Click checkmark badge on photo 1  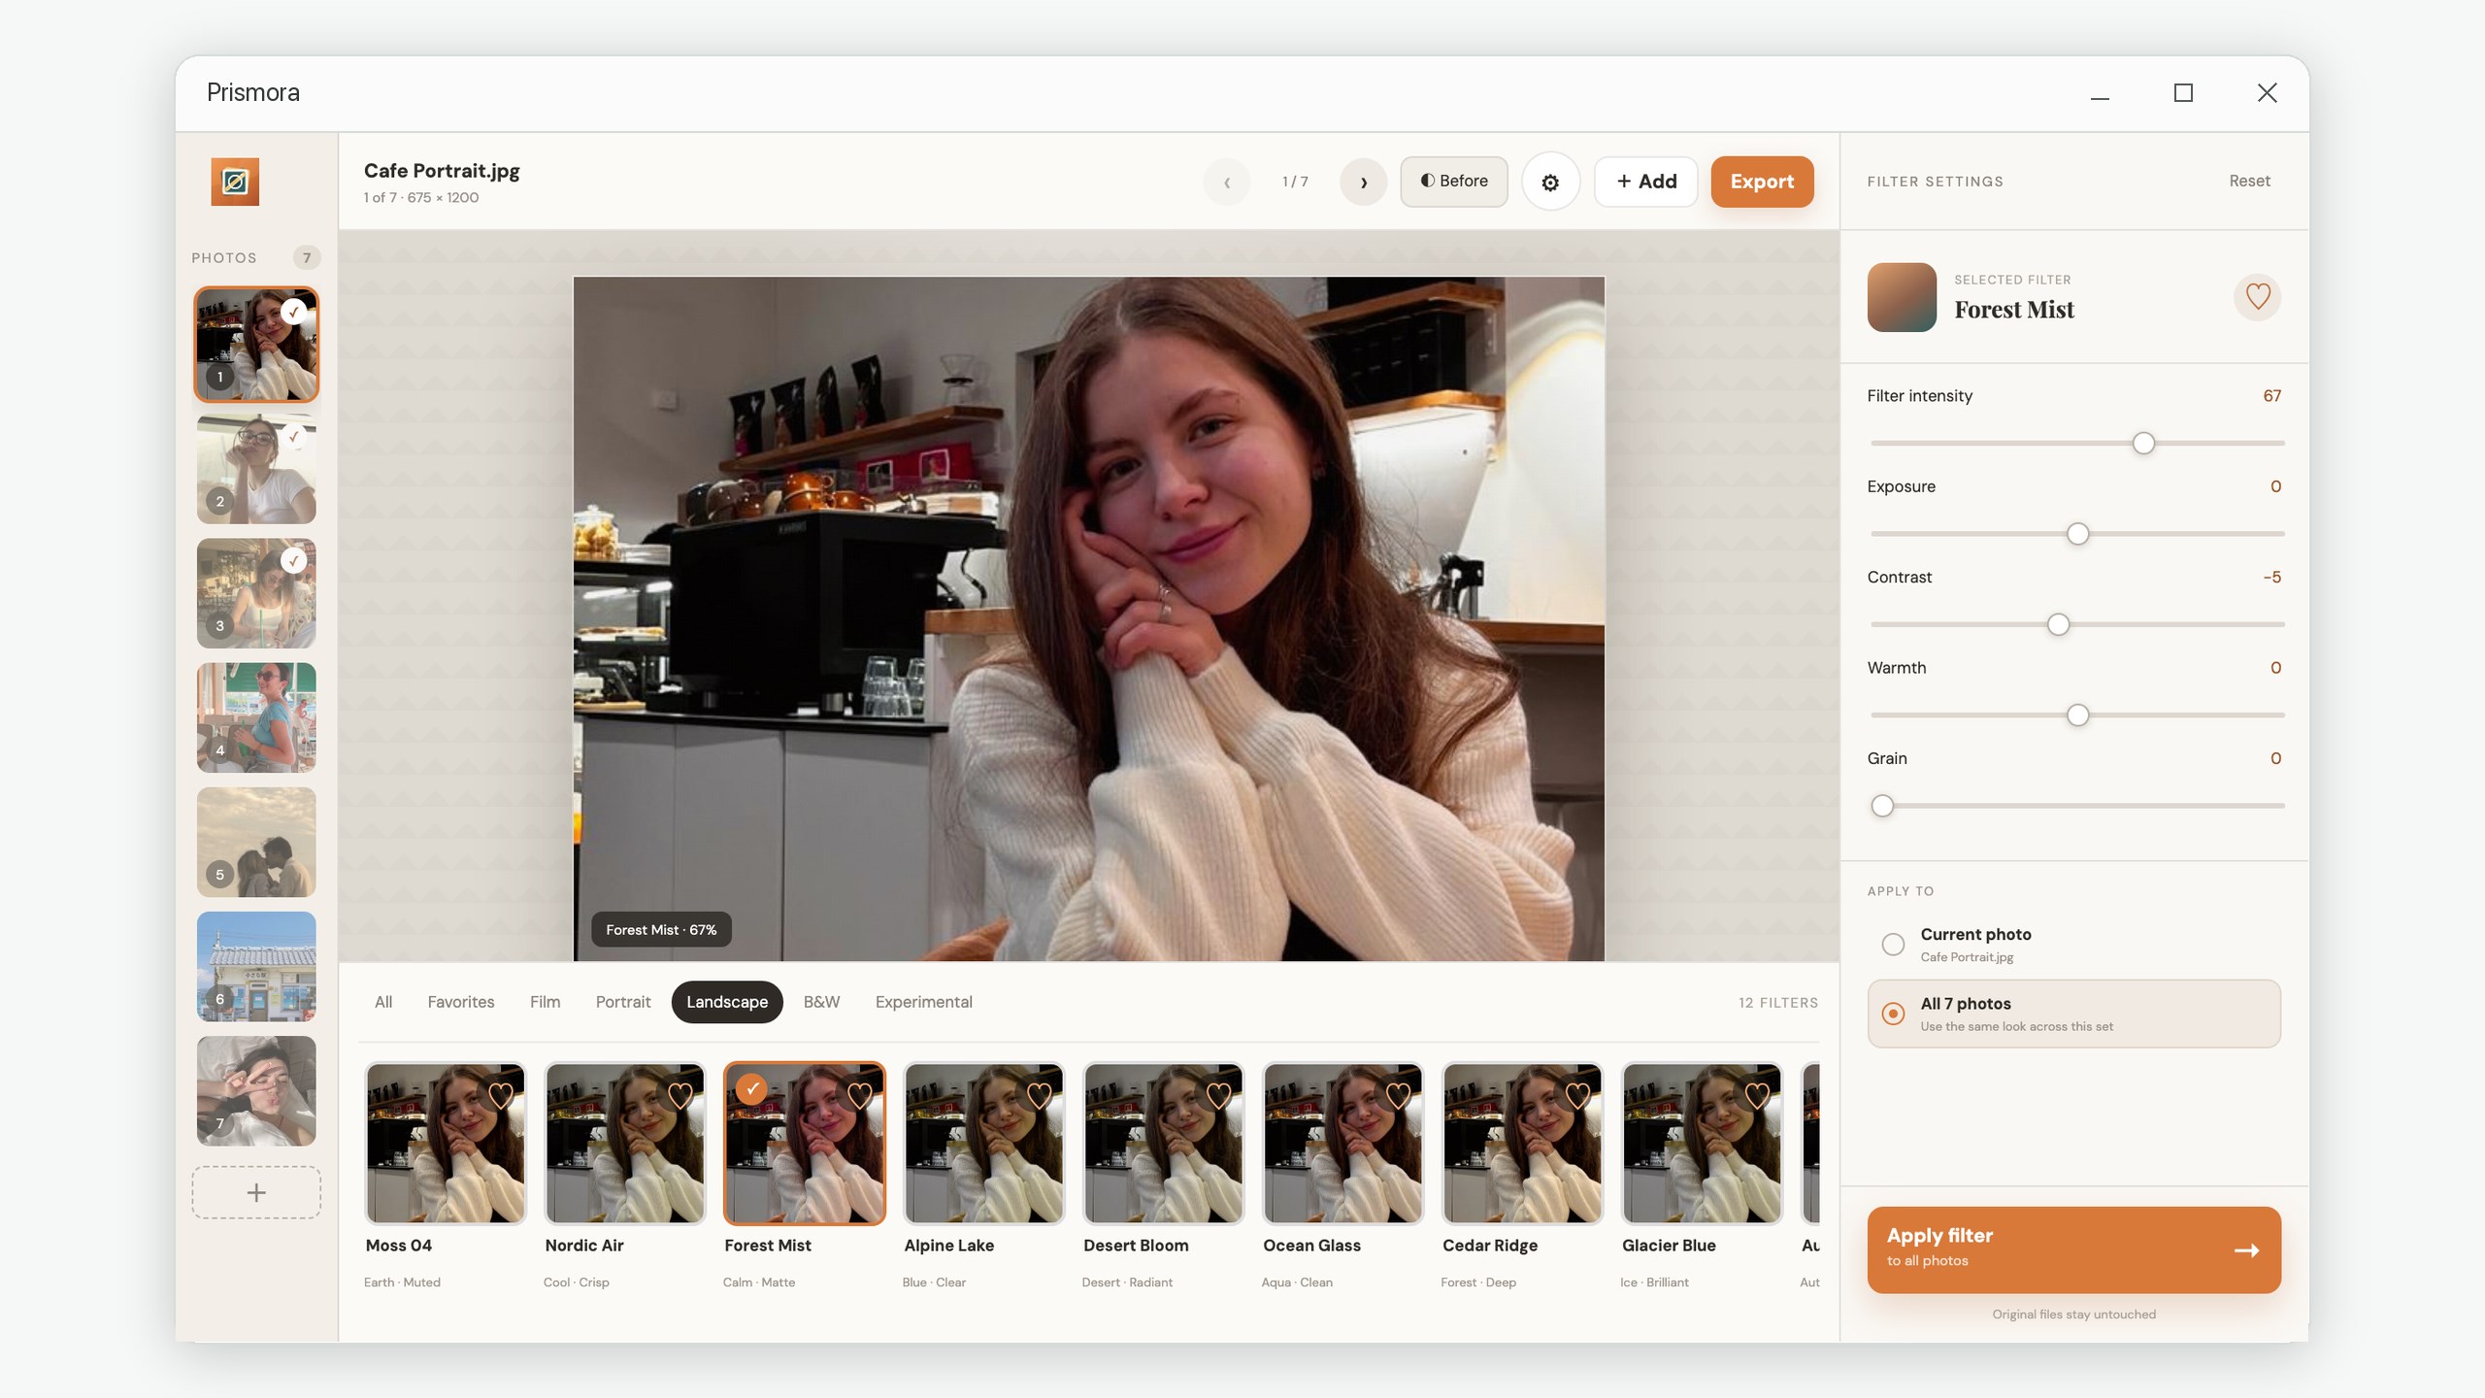(x=293, y=312)
